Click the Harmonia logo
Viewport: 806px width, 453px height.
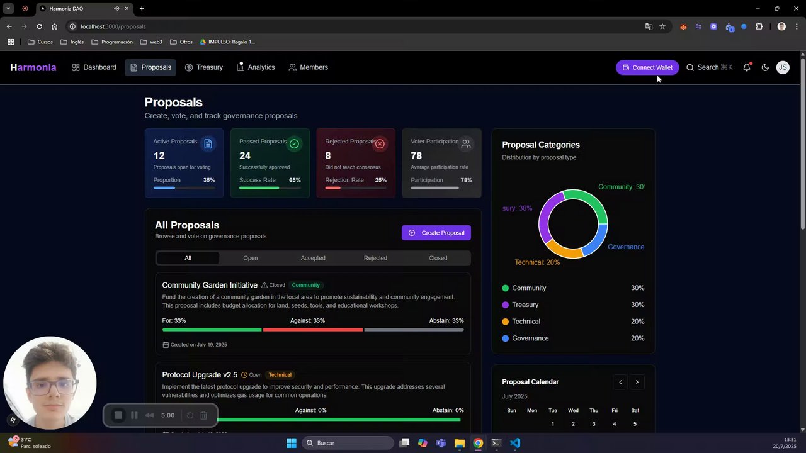(x=33, y=67)
